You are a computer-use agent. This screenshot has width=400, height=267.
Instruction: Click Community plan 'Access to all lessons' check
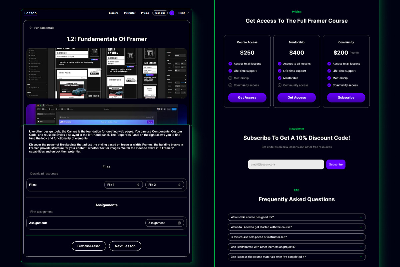click(329, 64)
